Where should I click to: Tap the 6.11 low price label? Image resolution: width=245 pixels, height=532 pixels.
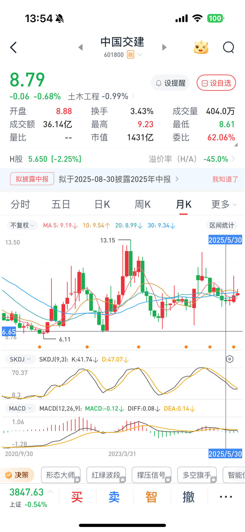[65, 339]
